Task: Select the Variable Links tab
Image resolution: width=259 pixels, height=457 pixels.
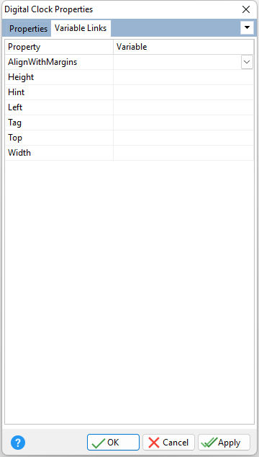Action: pos(81,28)
